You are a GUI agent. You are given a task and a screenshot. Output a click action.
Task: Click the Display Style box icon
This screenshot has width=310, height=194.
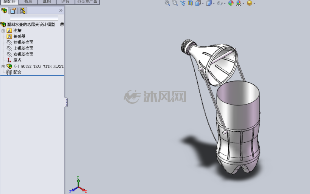[209, 3]
